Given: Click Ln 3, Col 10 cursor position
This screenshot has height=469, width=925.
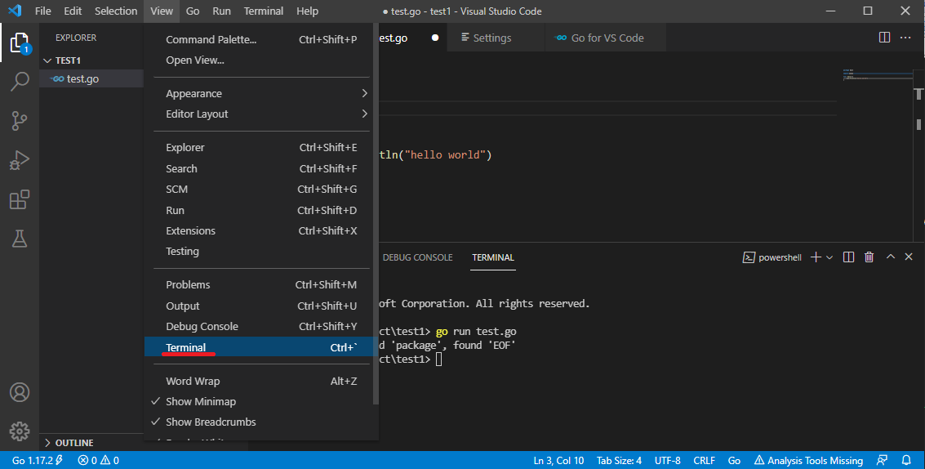Looking at the screenshot, I should click(x=558, y=460).
